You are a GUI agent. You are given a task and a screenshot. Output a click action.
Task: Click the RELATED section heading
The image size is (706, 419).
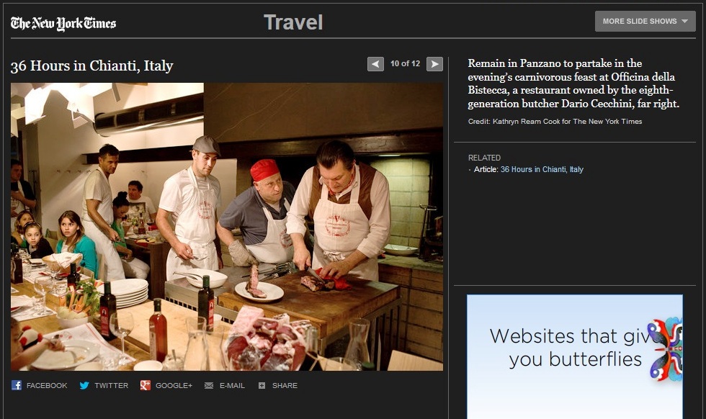pyautogui.click(x=484, y=158)
